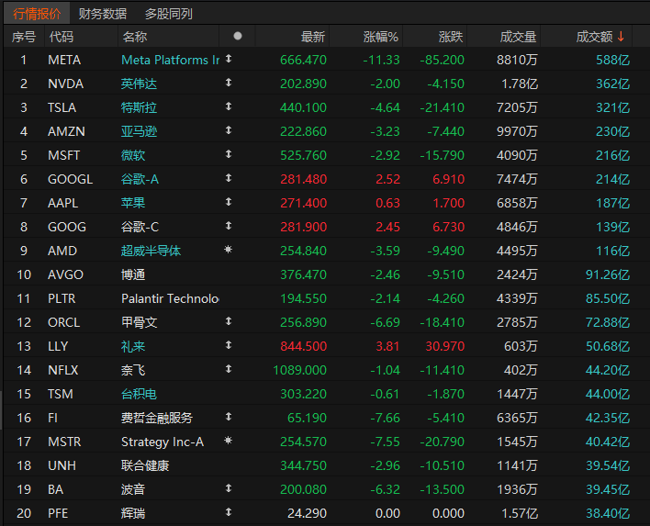Select the NFLX ticker code
Screen dimensions: 650x526
(x=63, y=370)
